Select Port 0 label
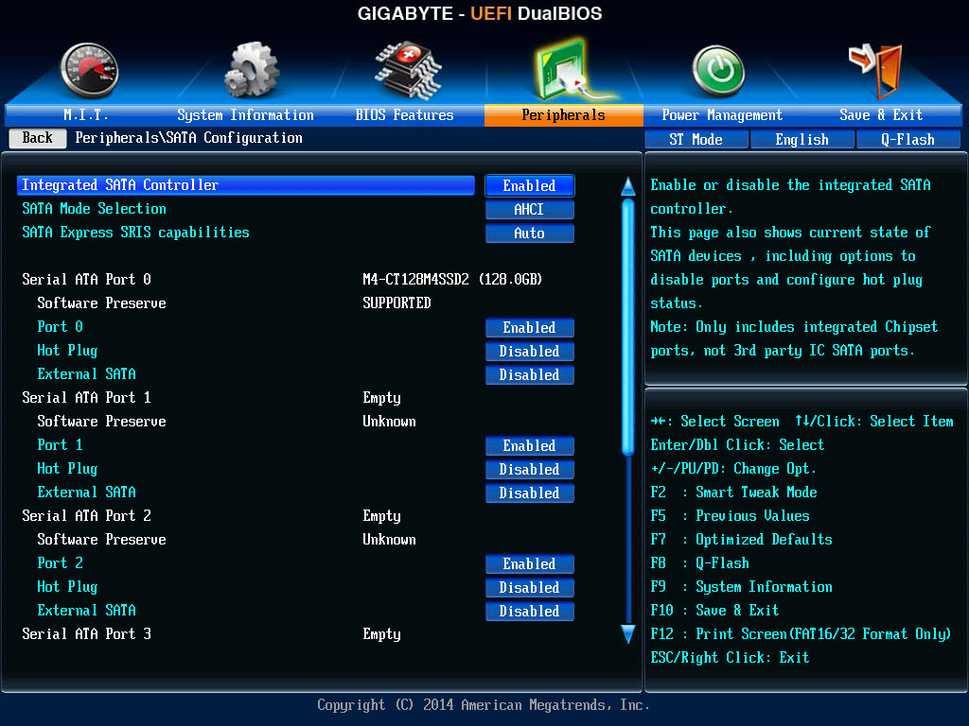This screenshot has width=969, height=726. (x=60, y=326)
